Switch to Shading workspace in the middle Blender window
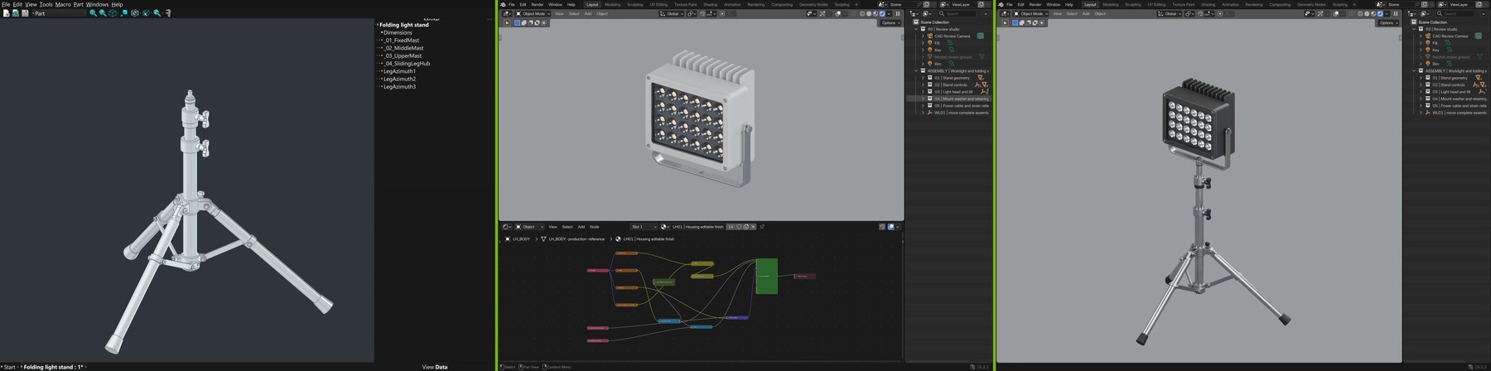The image size is (1491, 371). 710,4
